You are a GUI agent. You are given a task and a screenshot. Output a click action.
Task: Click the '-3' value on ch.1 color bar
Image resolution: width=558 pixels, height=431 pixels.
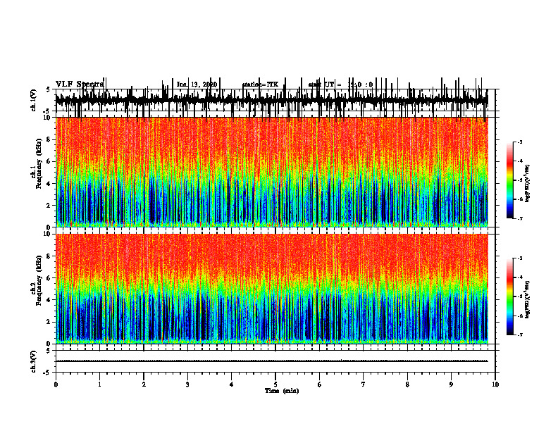(520, 142)
